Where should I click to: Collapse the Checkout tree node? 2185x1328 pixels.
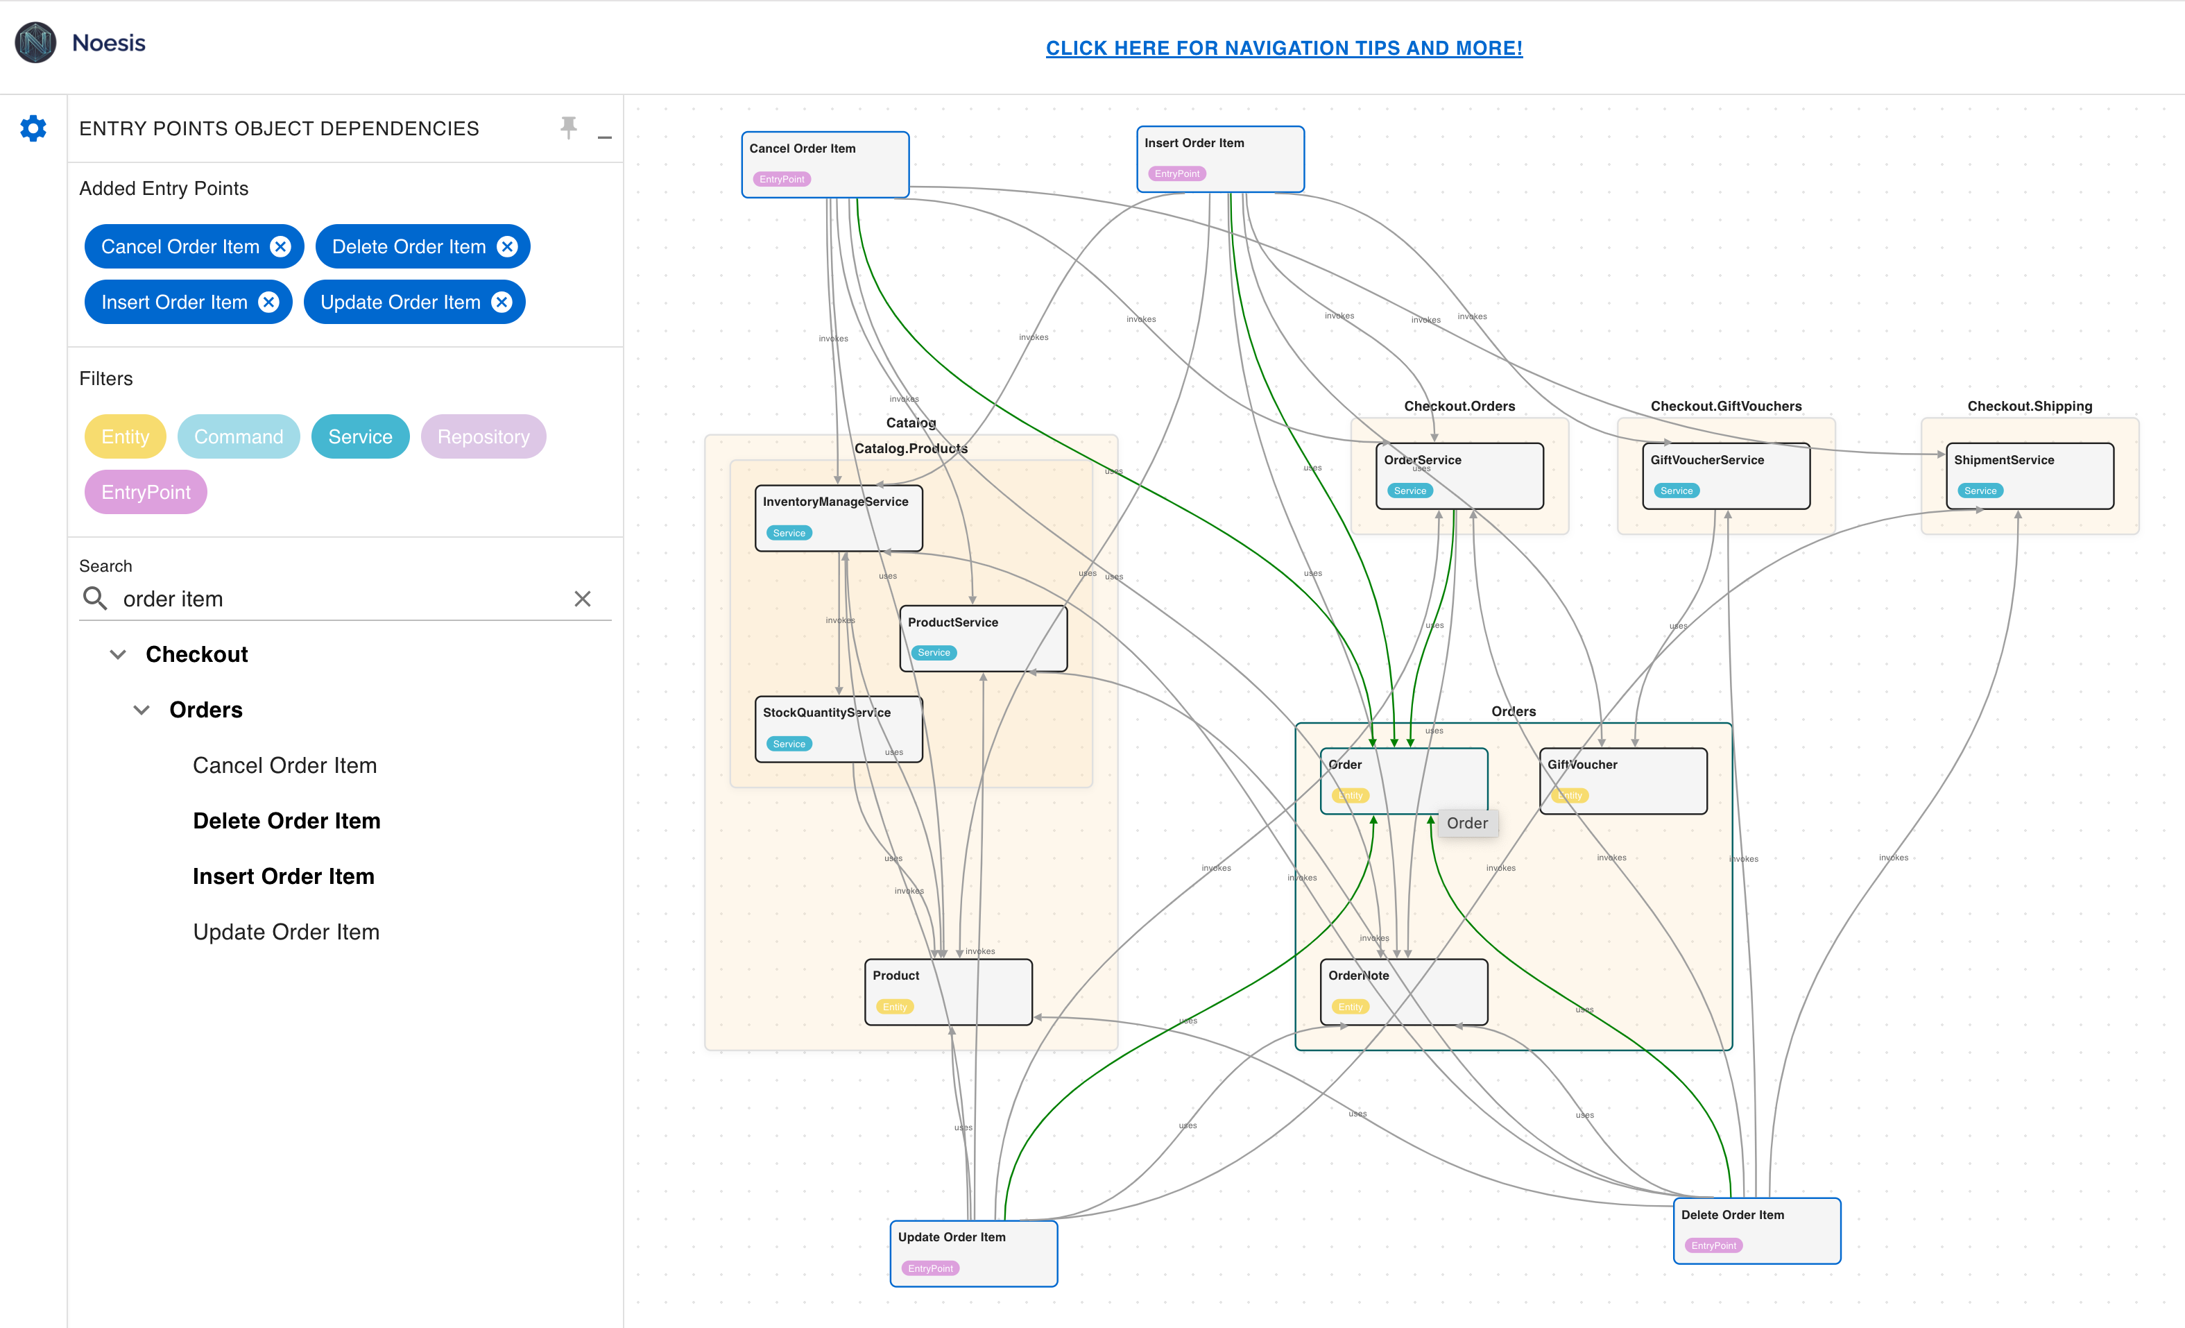118,655
